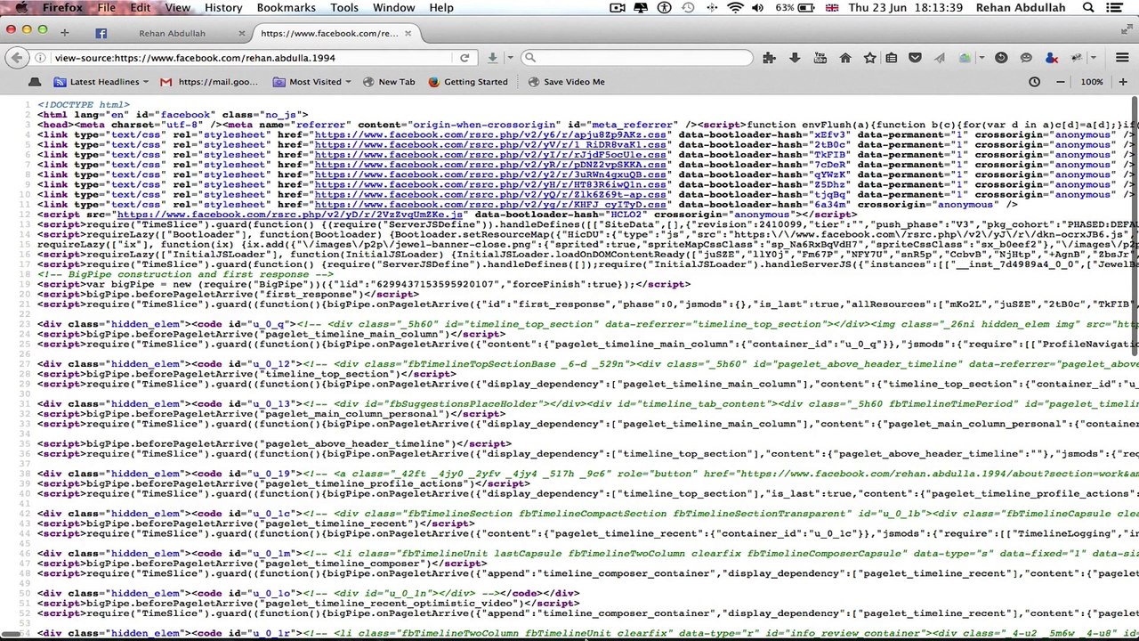
Task: Switch to the Rehan Abdullah tab
Action: [x=172, y=33]
